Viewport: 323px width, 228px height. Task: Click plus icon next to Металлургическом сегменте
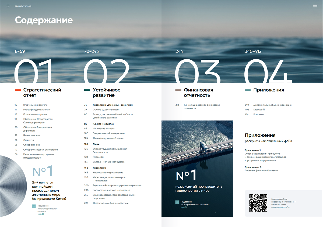[34, 206]
